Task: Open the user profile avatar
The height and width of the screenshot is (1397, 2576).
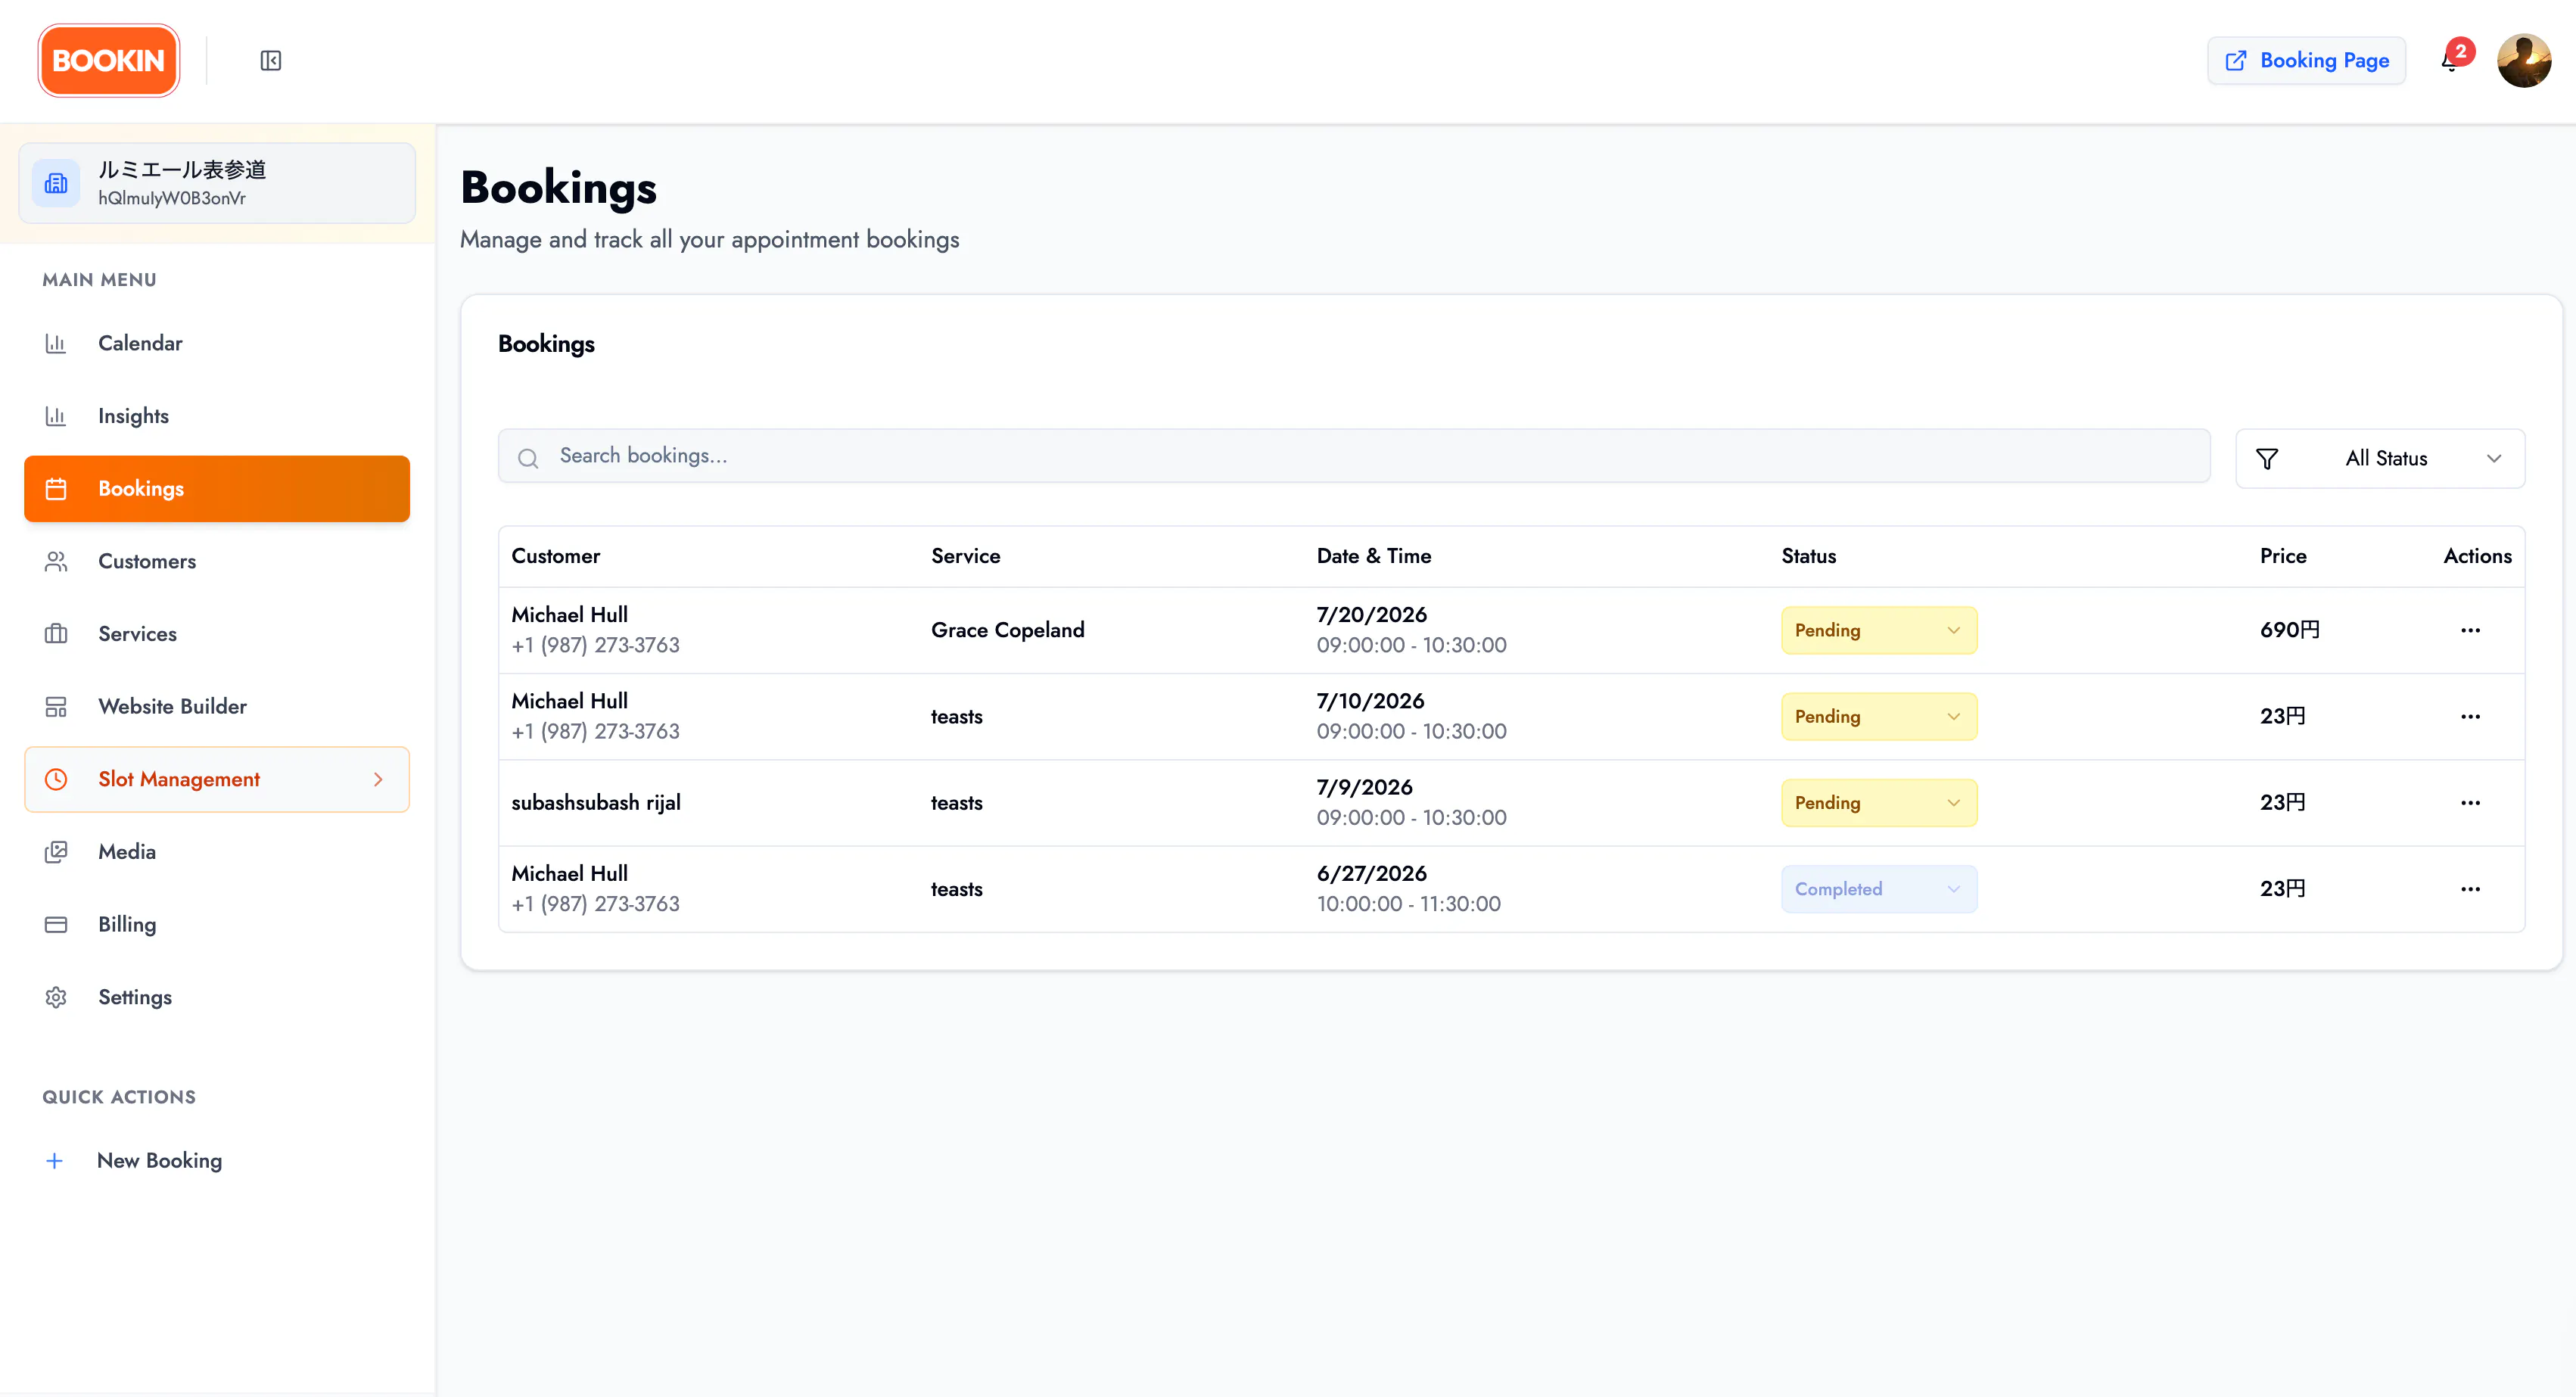Action: point(2524,61)
